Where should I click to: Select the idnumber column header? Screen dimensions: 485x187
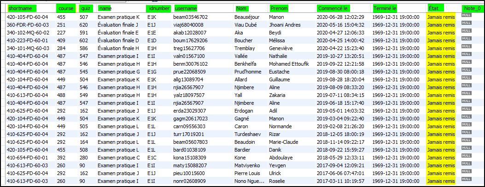(x=158, y=8)
